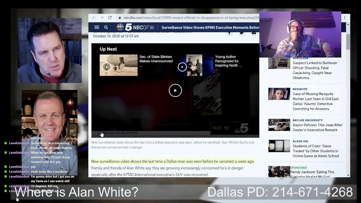Open Sec. of State Blinken thumbnail
This screenshot has height=203, width=361.
click(118, 65)
